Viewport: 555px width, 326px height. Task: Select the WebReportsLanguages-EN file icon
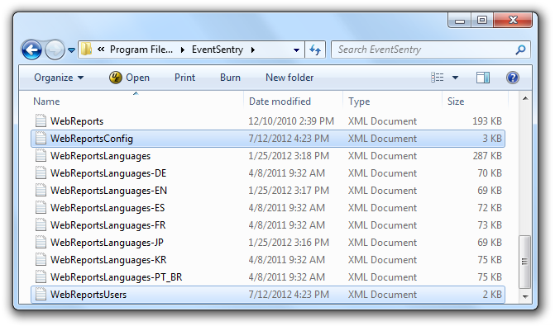(x=41, y=190)
